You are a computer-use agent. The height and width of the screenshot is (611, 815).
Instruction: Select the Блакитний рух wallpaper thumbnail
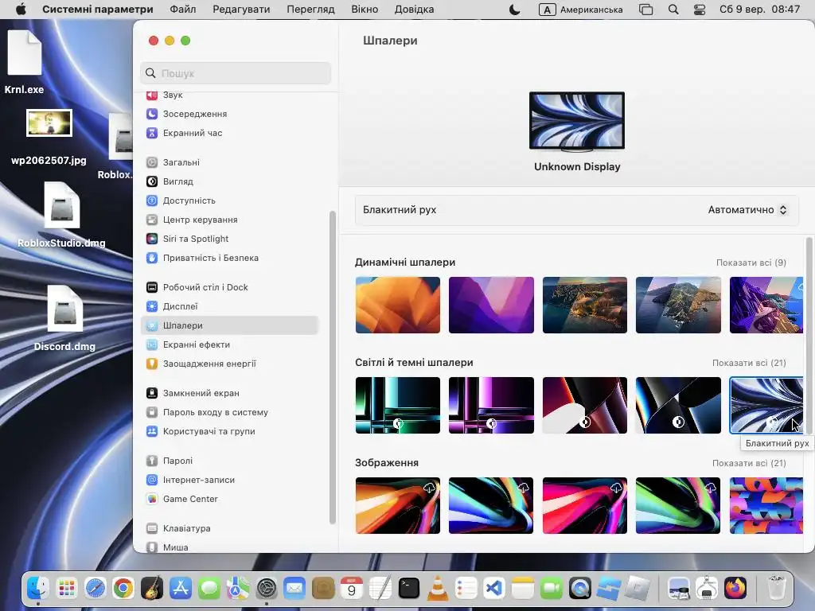[766, 405]
